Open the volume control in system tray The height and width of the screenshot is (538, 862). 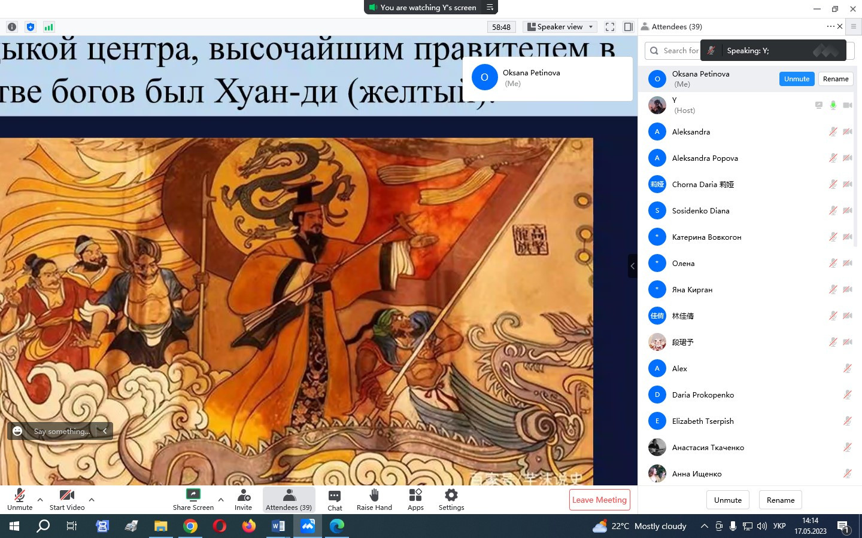[762, 526]
